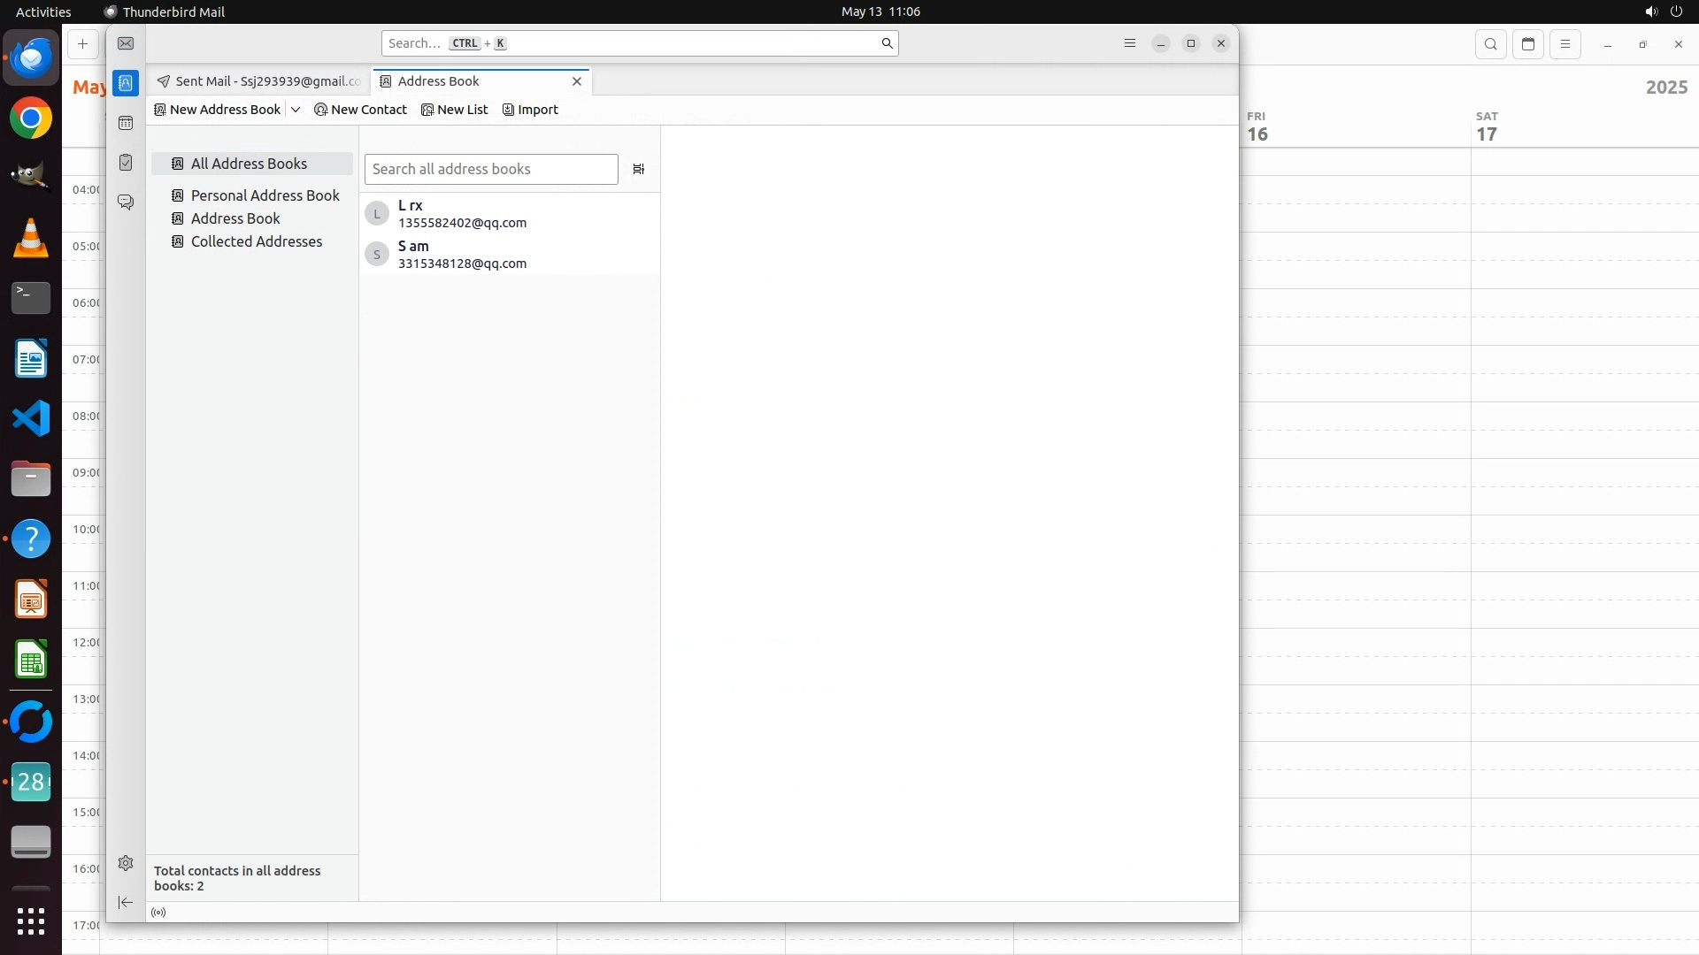This screenshot has height=955, width=1699.
Task: Open the Chat space icon
Action: [126, 202]
